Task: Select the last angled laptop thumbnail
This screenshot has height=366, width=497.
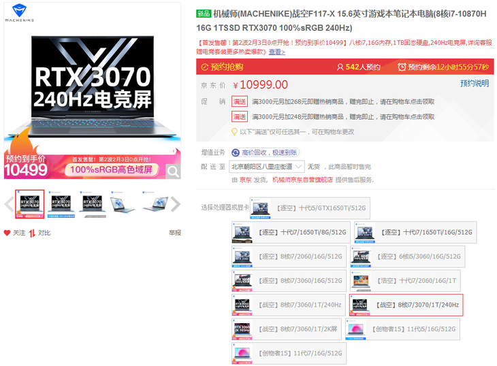Action: 154,203
